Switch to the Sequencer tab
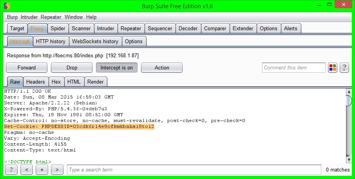This screenshot has width=355, height=179. pyautogui.click(x=160, y=29)
